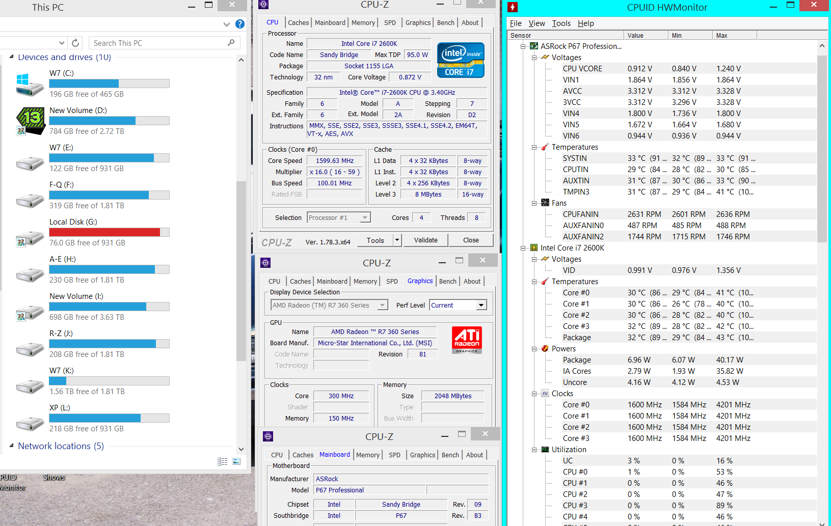
Task: Click the CPU-Z app icon of Mainboard window
Action: (268, 436)
